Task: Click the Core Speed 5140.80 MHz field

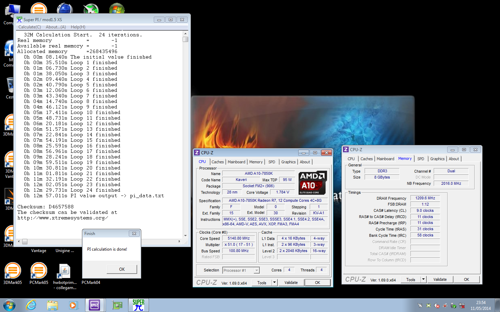Action: coord(239,239)
